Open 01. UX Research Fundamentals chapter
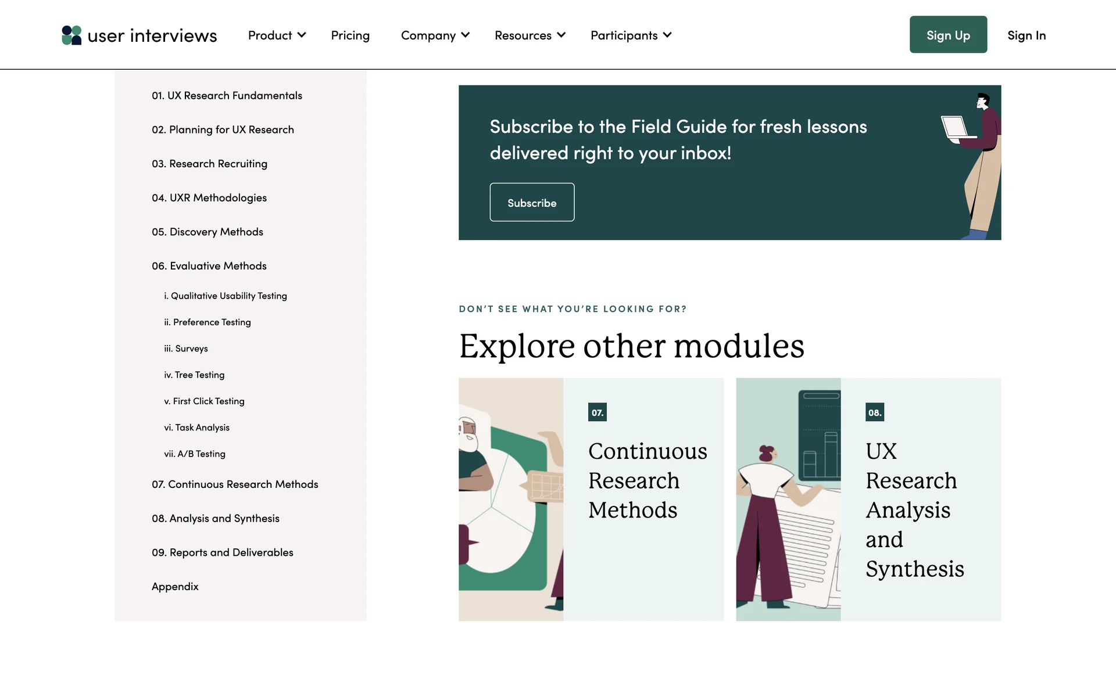1116x697 pixels. pyautogui.click(x=227, y=95)
